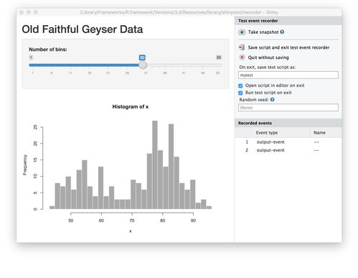
Task: Click slider track near the 41 tick
Action: click(x=184, y=65)
